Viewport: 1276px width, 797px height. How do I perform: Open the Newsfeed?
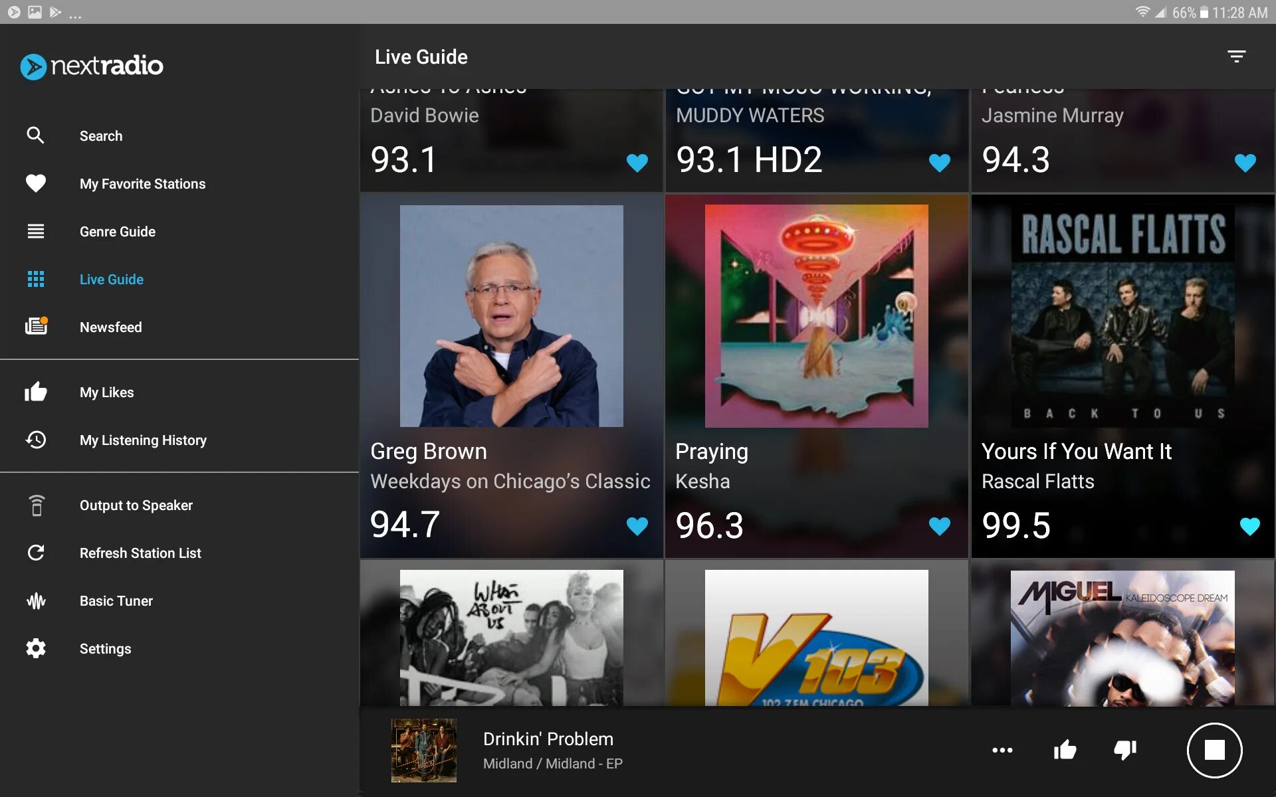coord(179,327)
